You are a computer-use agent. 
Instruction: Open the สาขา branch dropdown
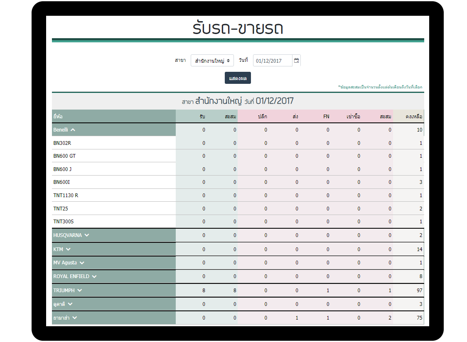[212, 61]
